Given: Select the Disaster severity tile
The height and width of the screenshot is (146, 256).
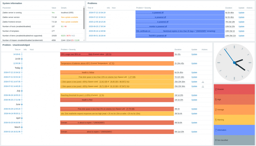Looking at the screenshot, I should pos(234,89).
